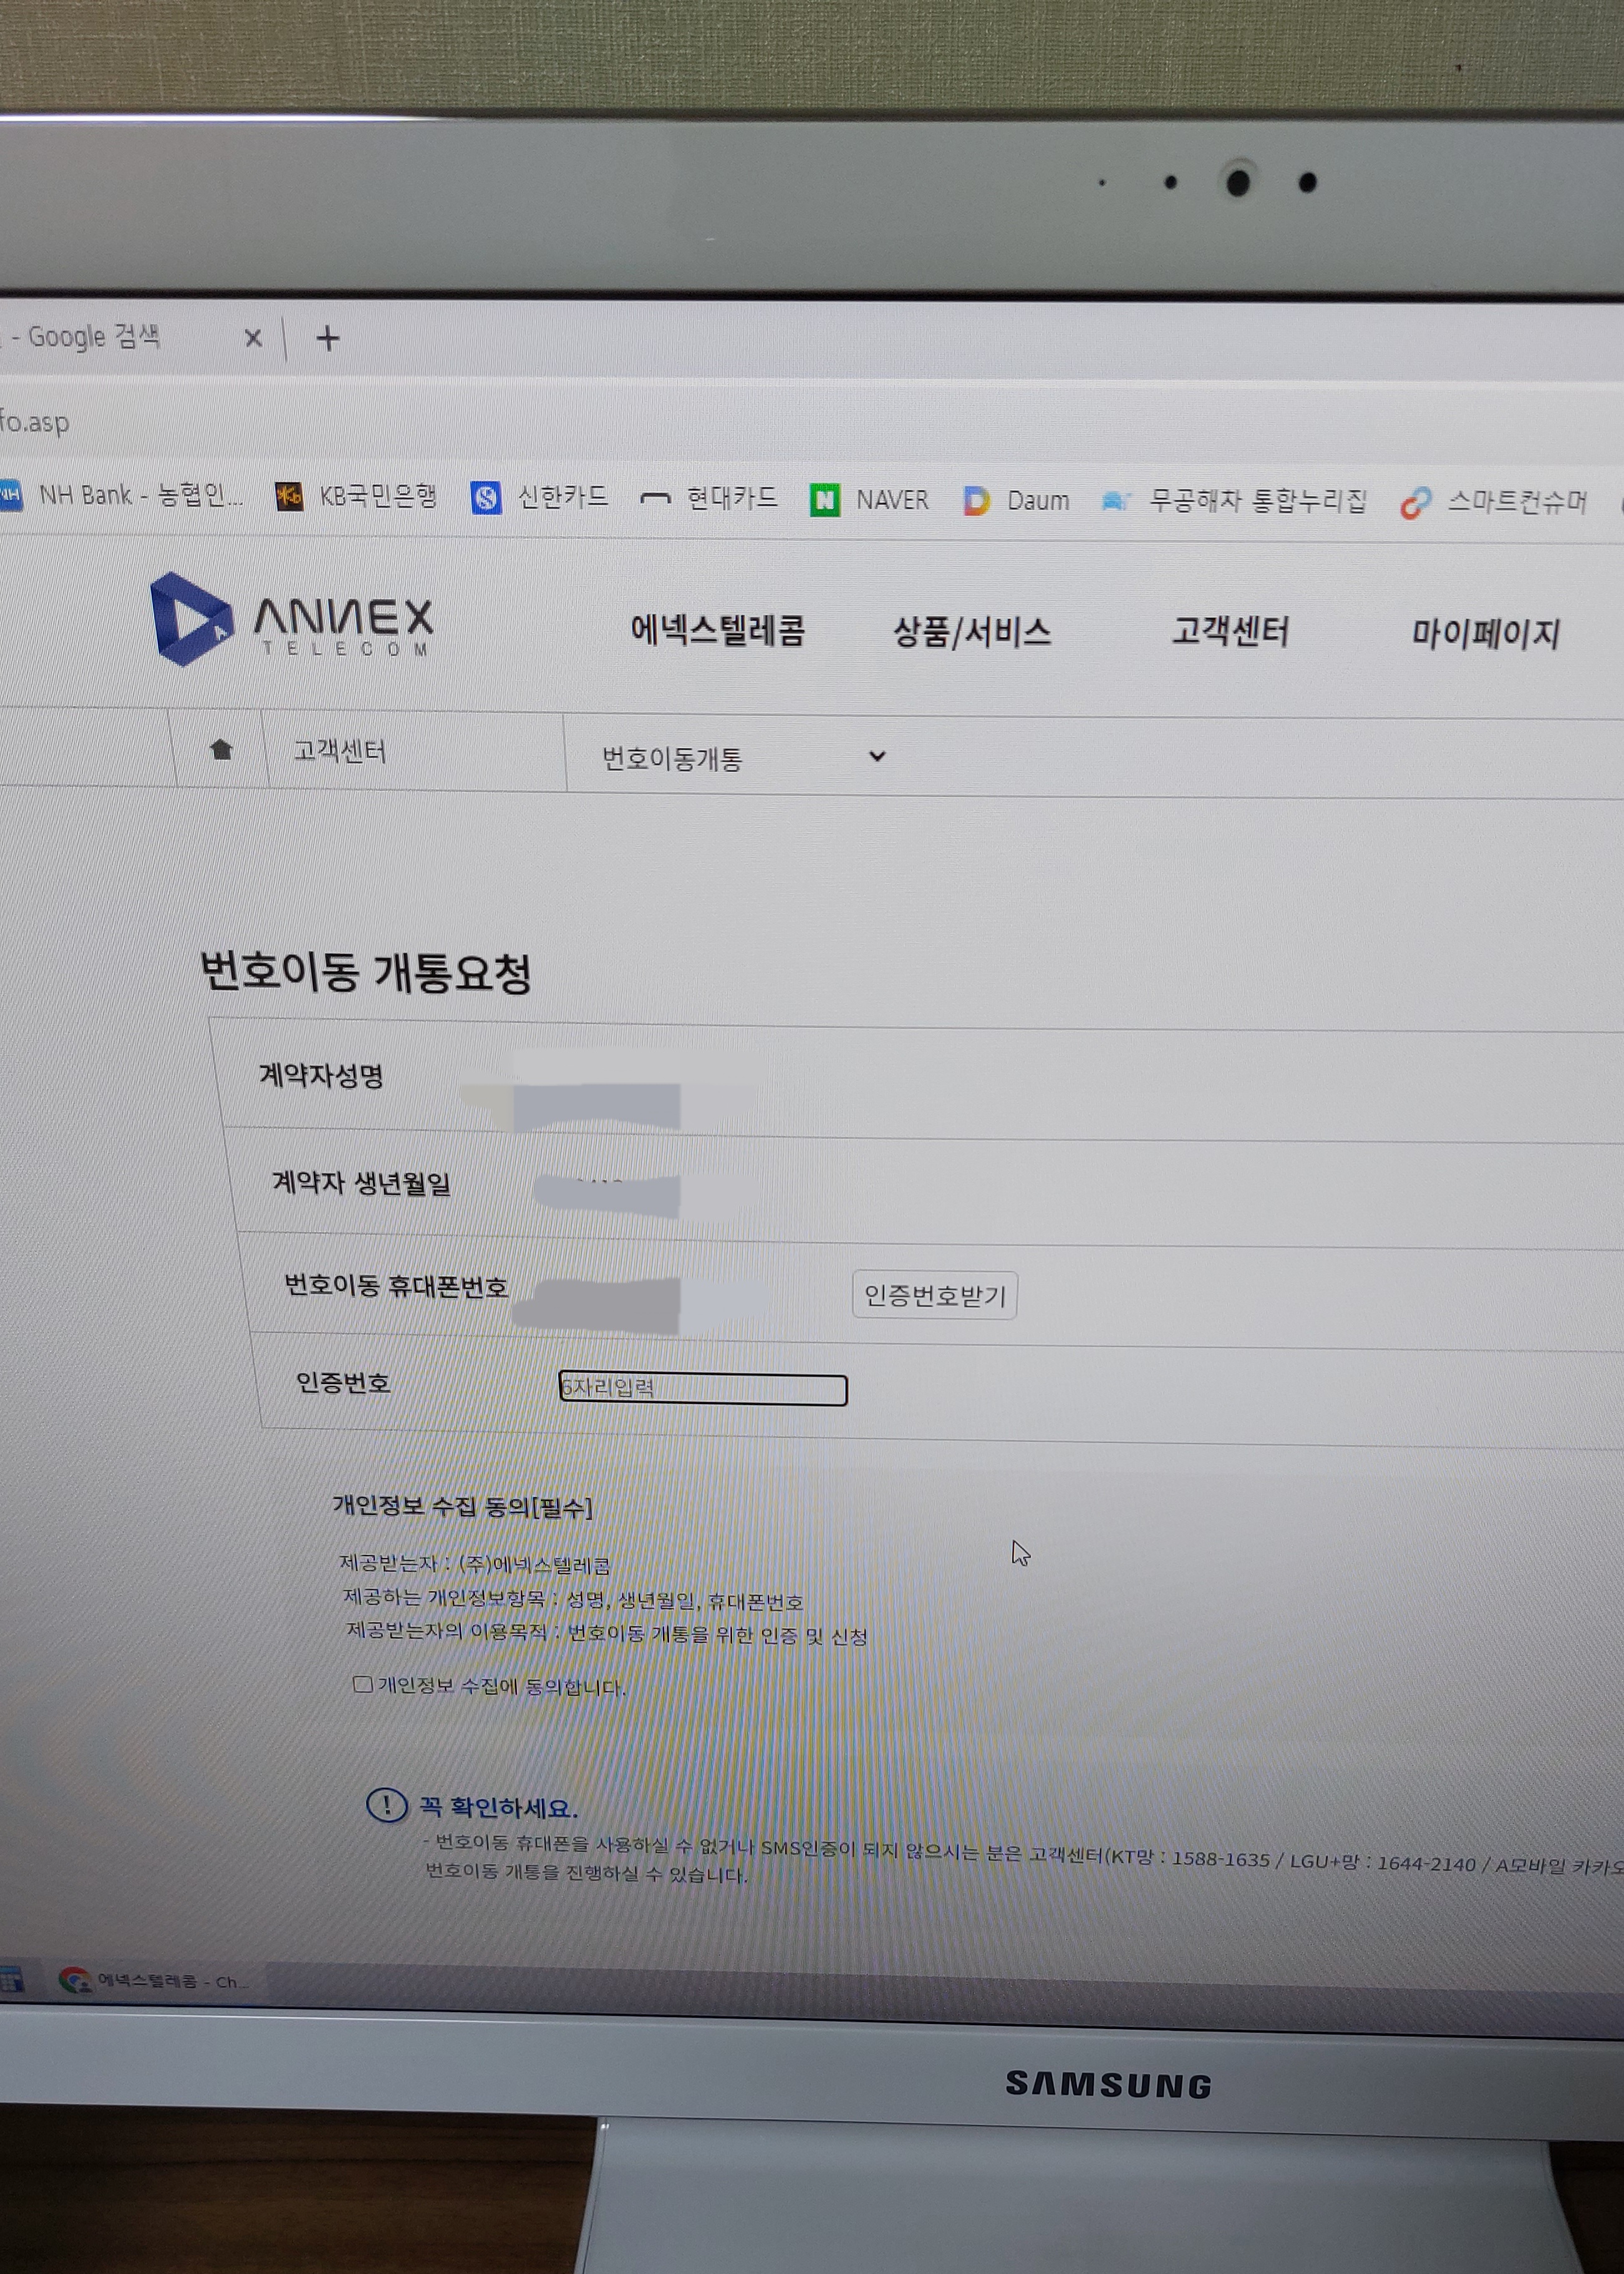Open a new browser tab

[x=328, y=339]
